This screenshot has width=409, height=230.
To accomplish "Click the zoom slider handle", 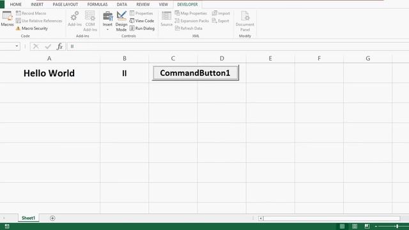I will [x=397, y=226].
